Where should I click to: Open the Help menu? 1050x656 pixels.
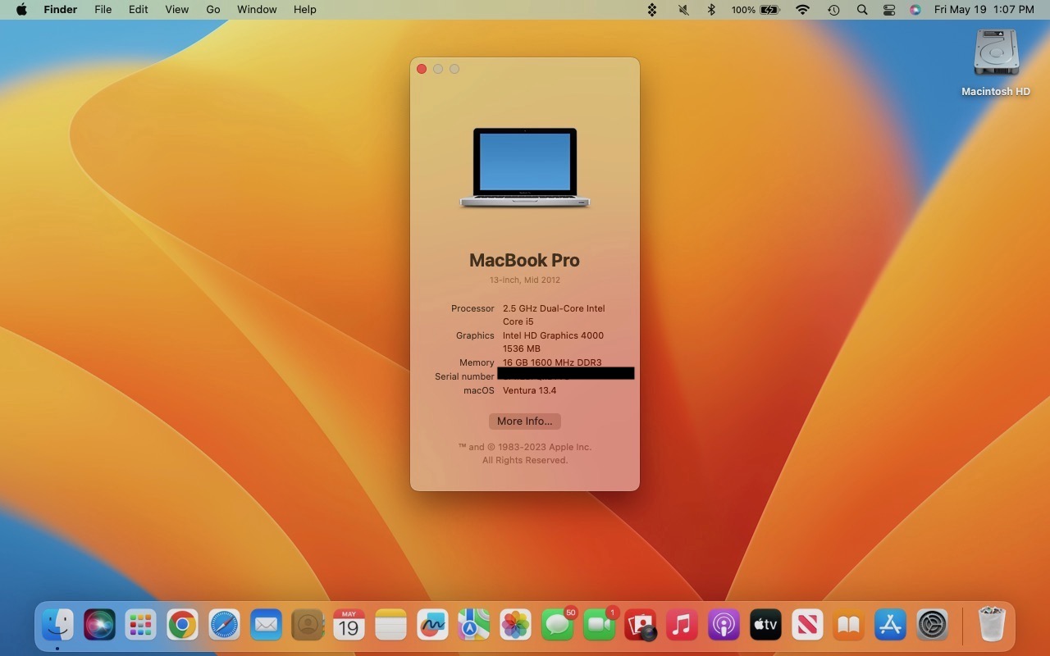[305, 10]
